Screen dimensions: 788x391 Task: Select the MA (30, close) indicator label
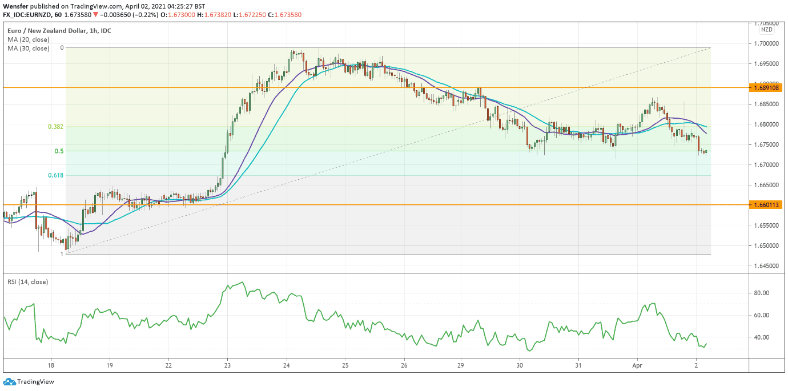(29, 49)
